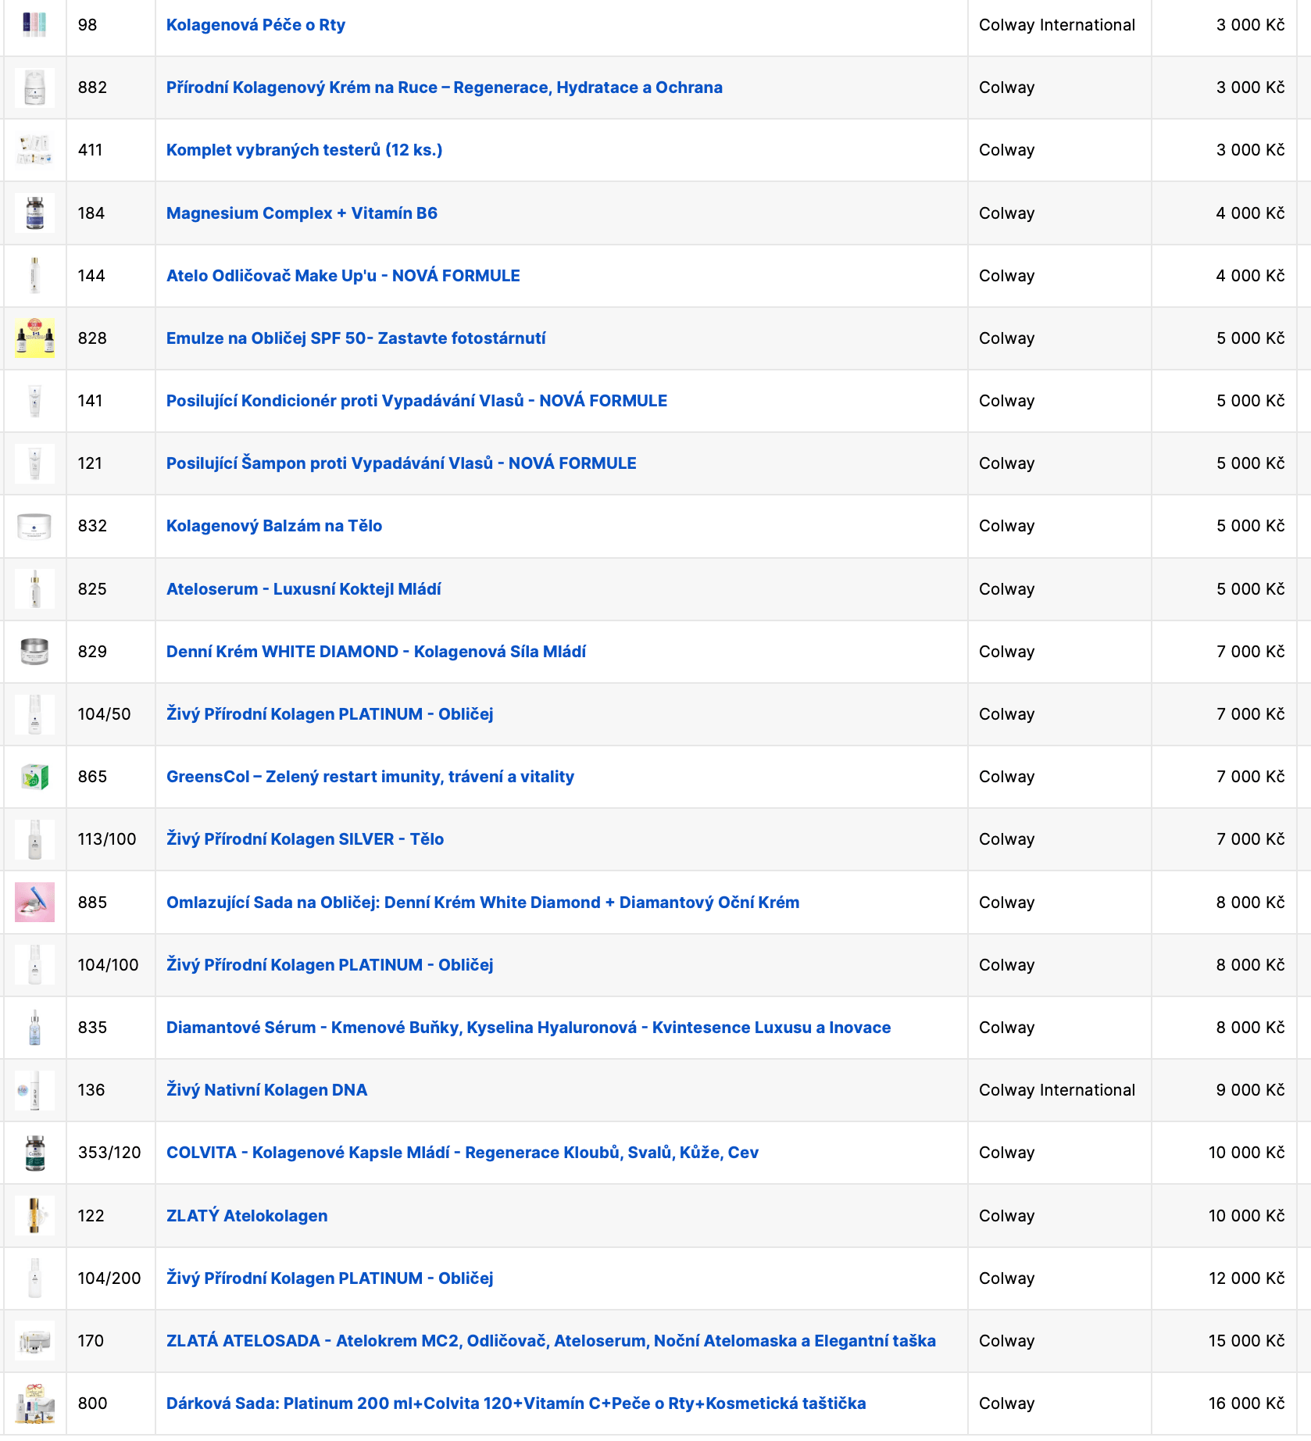Open Kolagenový Balzám na Tělo link
Screen dimensions: 1311x1441
click(274, 526)
